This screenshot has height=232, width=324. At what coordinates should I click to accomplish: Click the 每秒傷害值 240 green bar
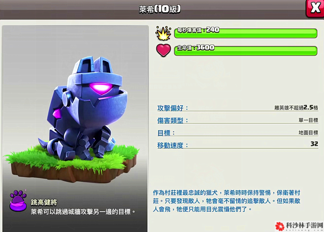pyautogui.click(x=246, y=33)
